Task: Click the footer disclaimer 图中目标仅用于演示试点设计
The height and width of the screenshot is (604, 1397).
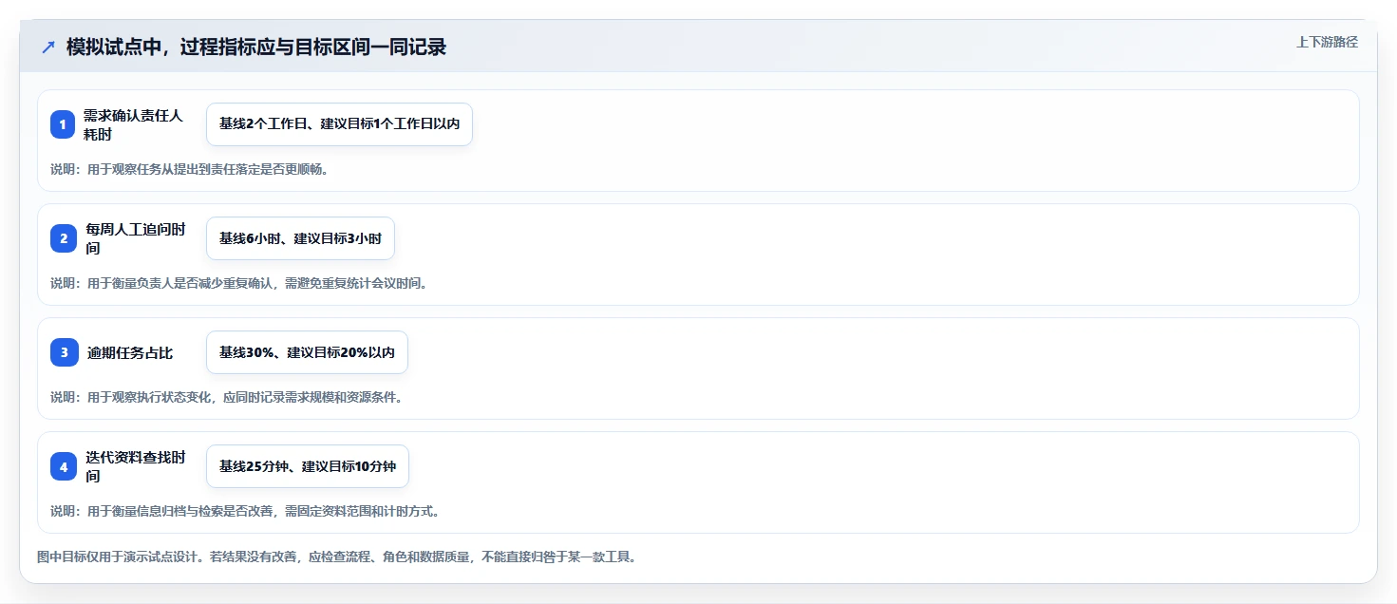Action: [x=336, y=557]
